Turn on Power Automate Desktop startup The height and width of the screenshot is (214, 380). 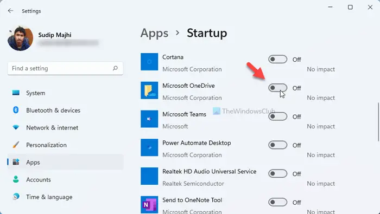coord(278,145)
